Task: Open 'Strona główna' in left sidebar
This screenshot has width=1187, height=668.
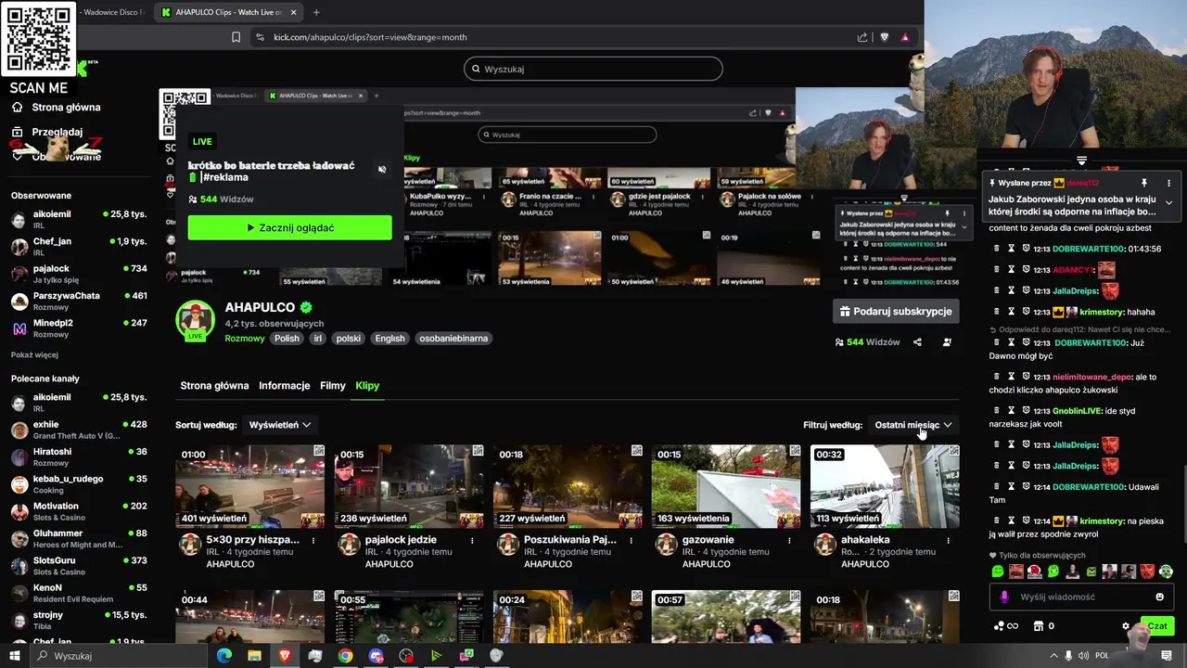Action: tap(56, 107)
